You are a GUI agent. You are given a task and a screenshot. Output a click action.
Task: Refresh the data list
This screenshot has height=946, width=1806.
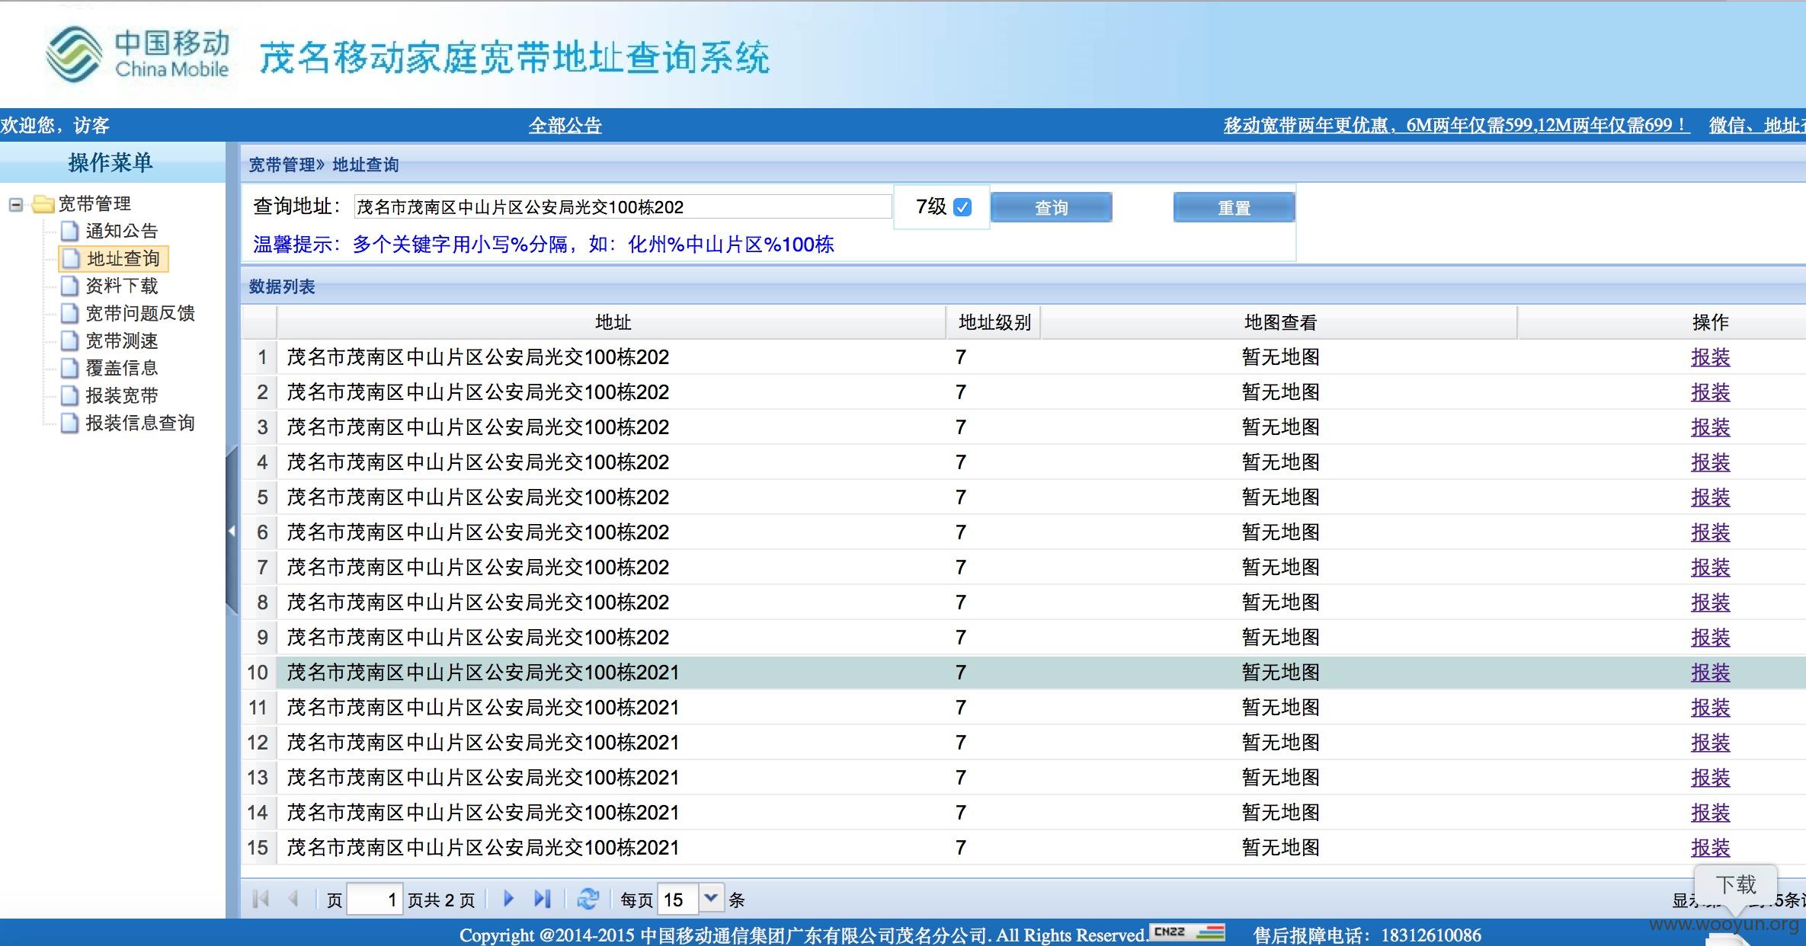[x=588, y=900]
